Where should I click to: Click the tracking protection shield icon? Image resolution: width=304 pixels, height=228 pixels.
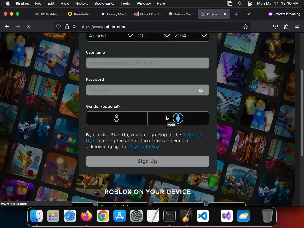tap(58, 26)
